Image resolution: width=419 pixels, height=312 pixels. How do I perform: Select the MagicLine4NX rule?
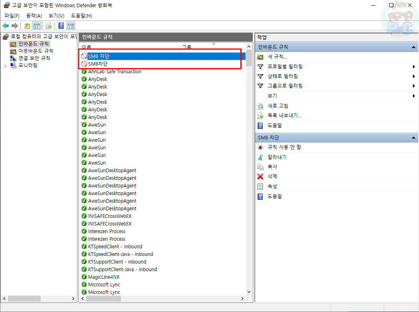click(104, 277)
